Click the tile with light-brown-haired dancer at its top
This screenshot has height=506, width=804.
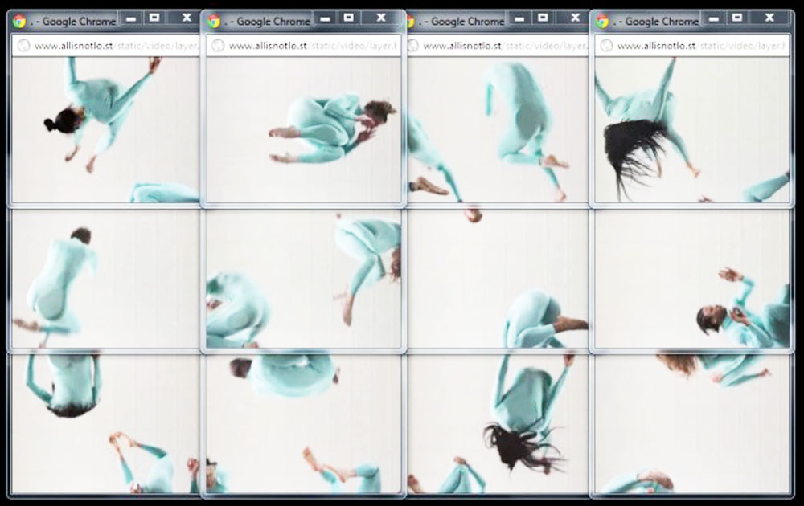click(x=692, y=424)
